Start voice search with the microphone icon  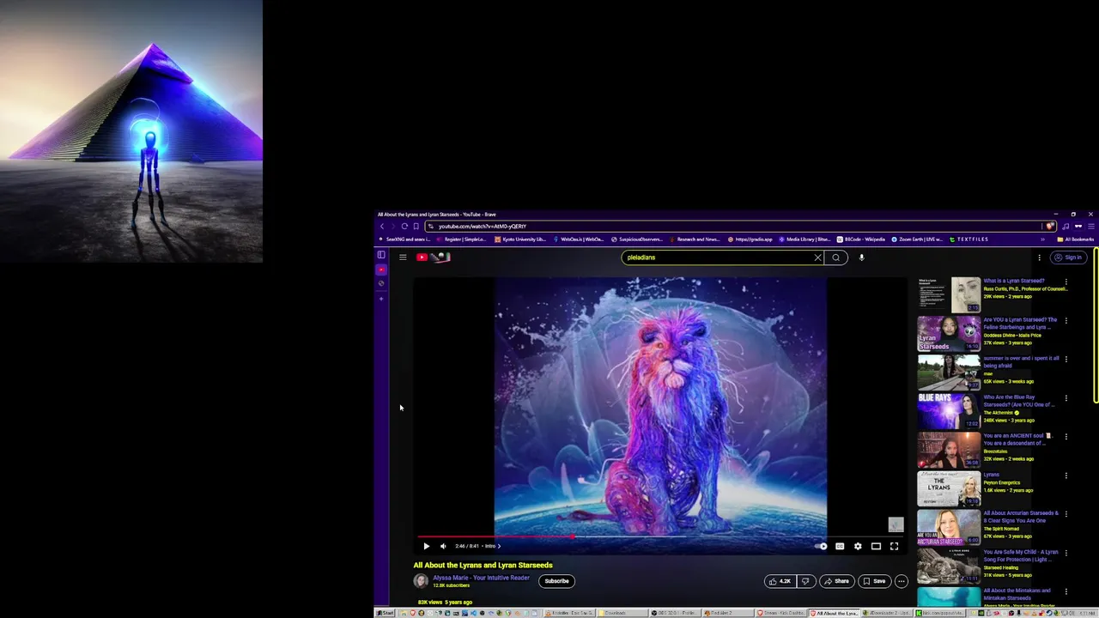[861, 257]
